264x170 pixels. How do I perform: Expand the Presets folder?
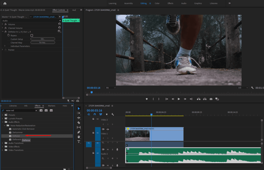tap(2, 115)
